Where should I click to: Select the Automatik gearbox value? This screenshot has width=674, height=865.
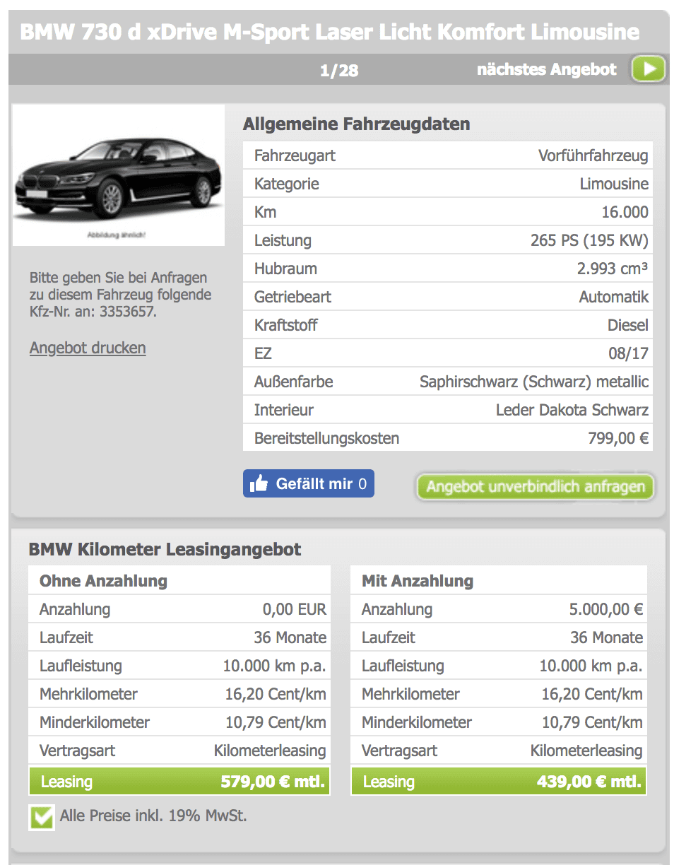click(x=614, y=297)
